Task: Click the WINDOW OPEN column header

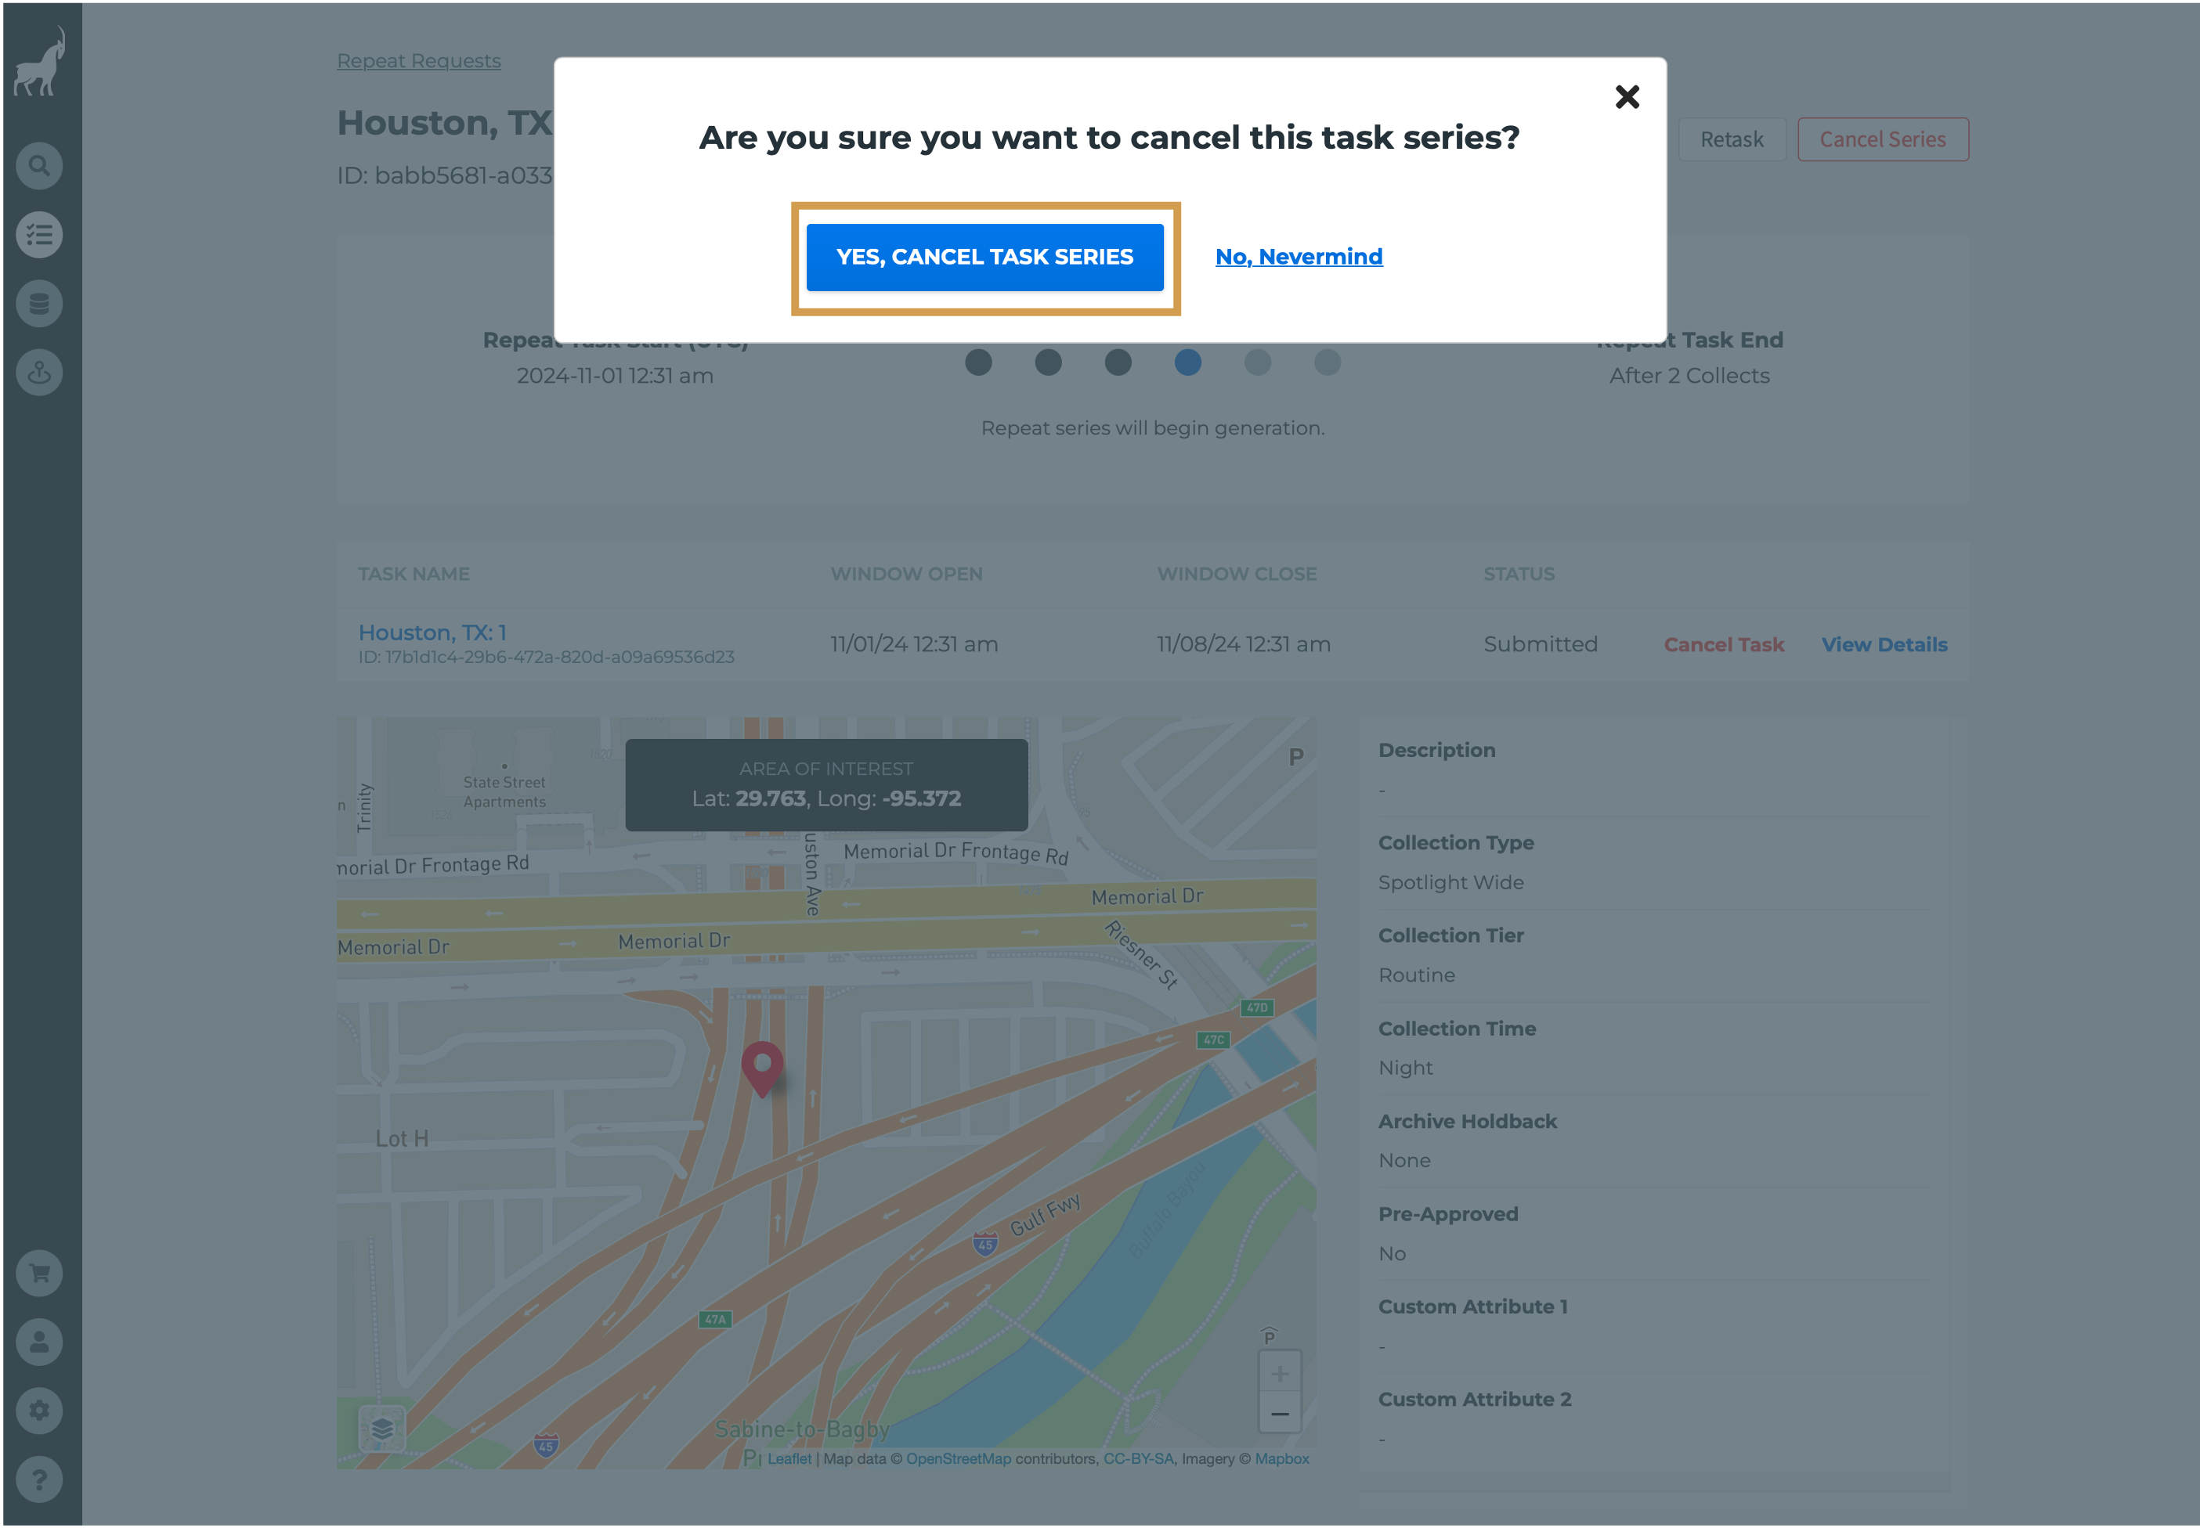Action: pyautogui.click(x=906, y=574)
